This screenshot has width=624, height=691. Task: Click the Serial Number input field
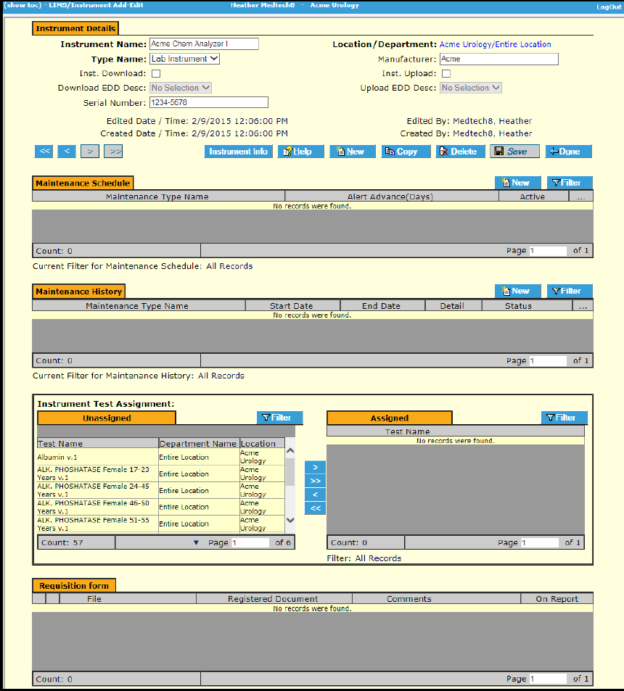click(208, 102)
